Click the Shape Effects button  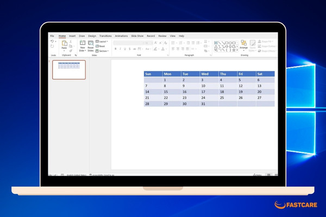[x=267, y=51]
